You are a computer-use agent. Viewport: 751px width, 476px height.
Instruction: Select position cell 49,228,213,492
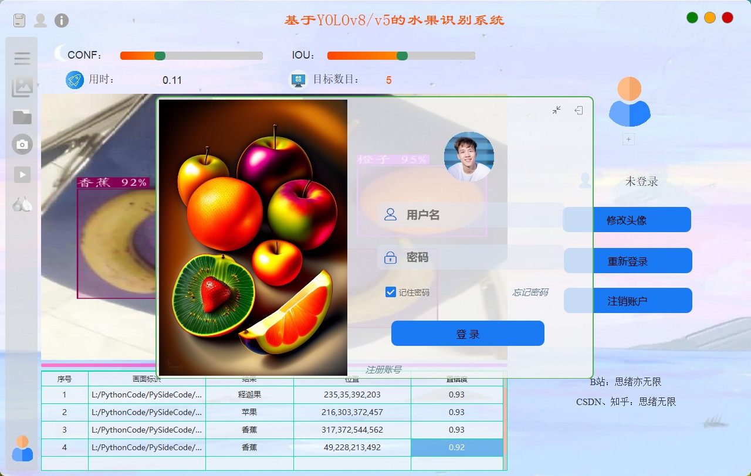pos(352,448)
